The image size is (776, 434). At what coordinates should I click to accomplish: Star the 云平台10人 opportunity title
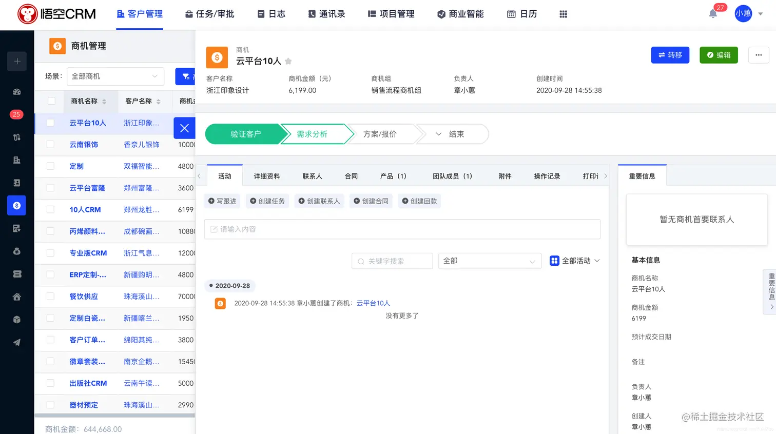pyautogui.click(x=288, y=61)
